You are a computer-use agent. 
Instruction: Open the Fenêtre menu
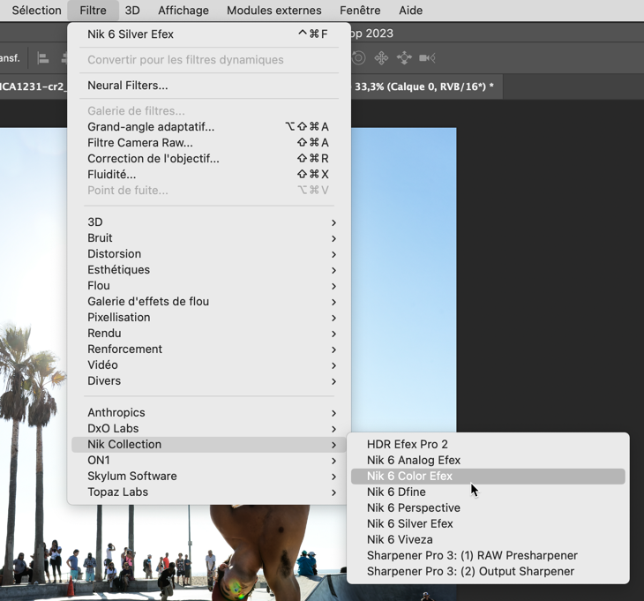[x=360, y=11]
